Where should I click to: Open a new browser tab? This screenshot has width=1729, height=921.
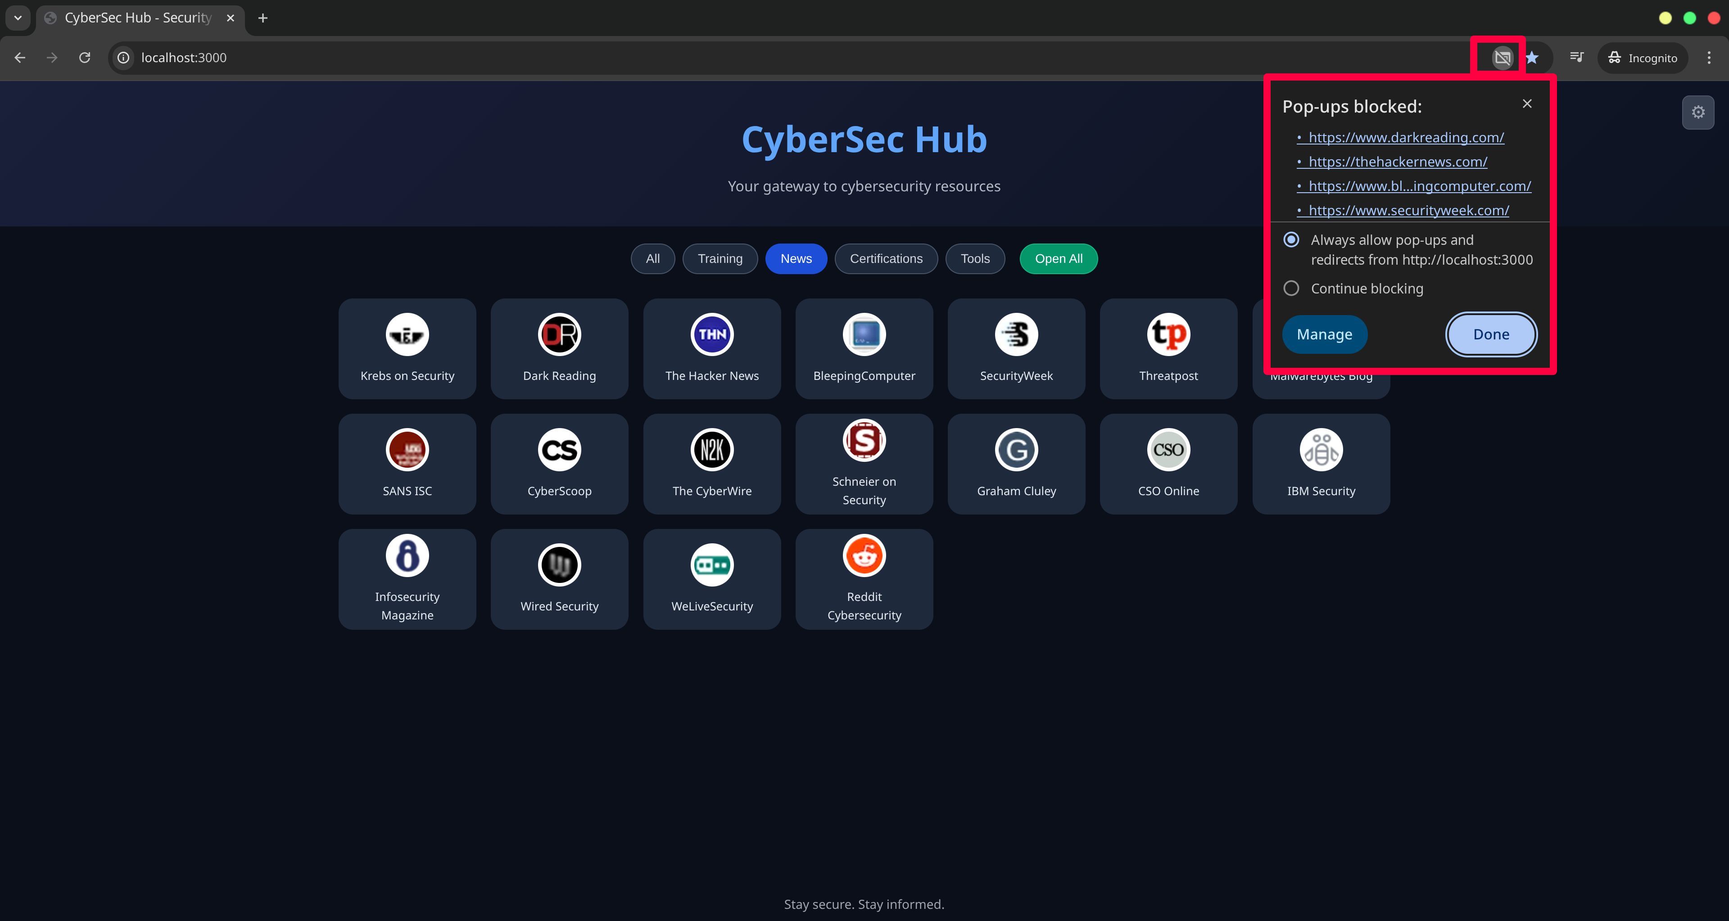click(263, 18)
